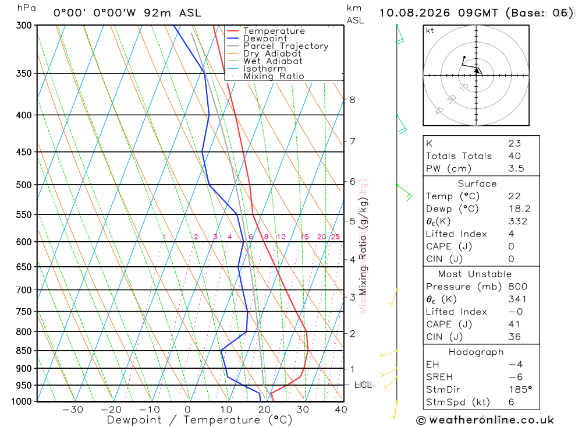Click the 30 temperature axis label
582x427 pixels.
[303, 410]
